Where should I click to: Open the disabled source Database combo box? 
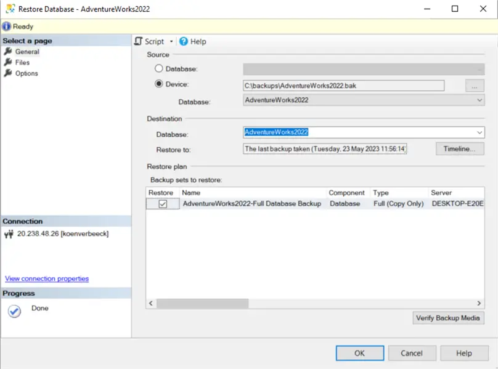(x=364, y=69)
